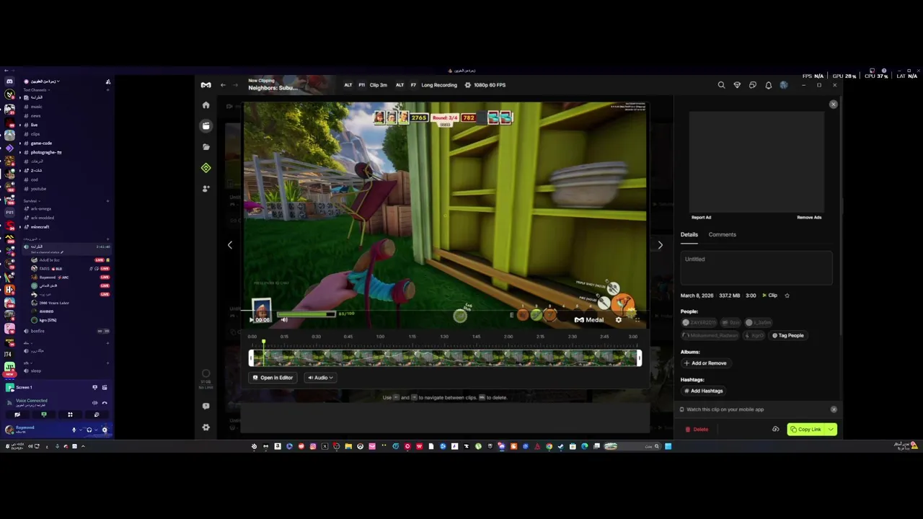
Task: Switch to the Comments tab
Action: click(x=722, y=234)
